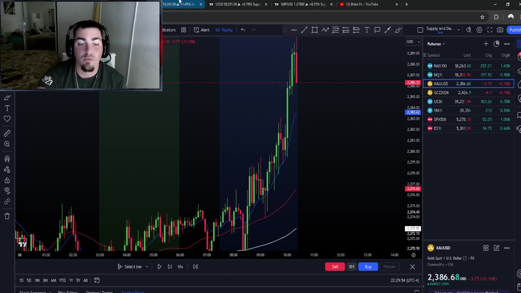The image size is (521, 293).
Task: Set chart range to YTD
Action: pos(62,280)
